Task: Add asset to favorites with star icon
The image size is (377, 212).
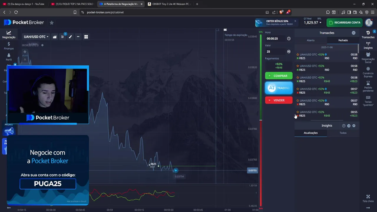Action: [52, 23]
